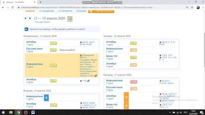Image resolution: width=205 pixels, height=115 pixels.
Task: Open File Explorer from the taskbar
Action: (x=11, y=112)
